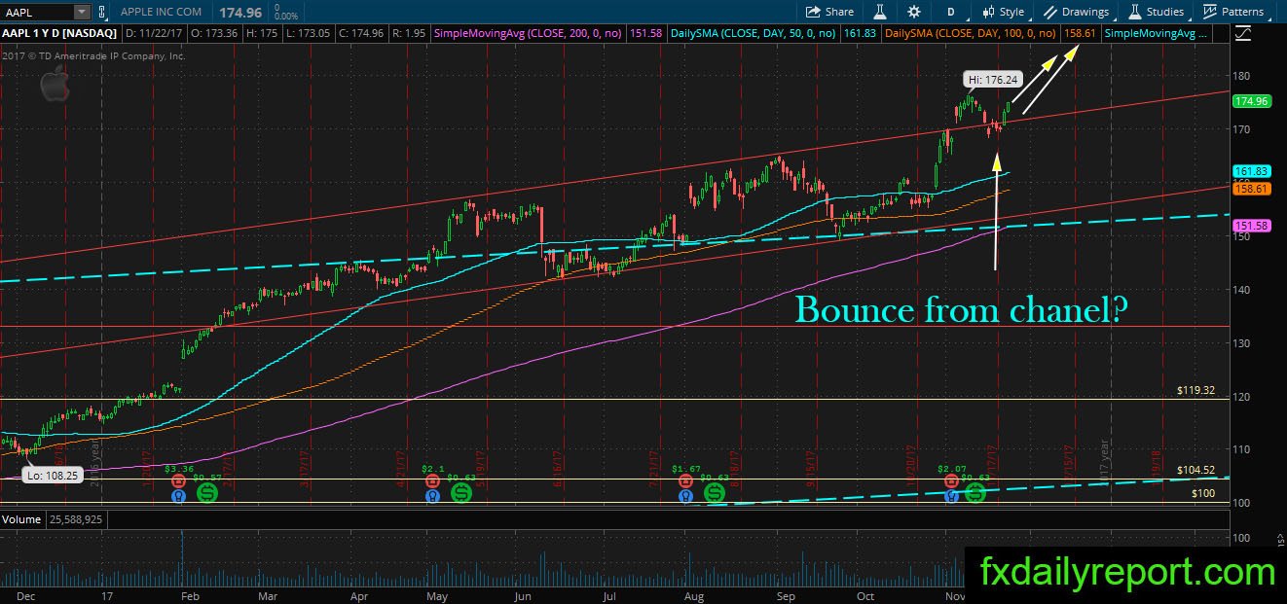The width and height of the screenshot is (1287, 604).
Task: Open the D timeframe selector
Action: coord(950,12)
